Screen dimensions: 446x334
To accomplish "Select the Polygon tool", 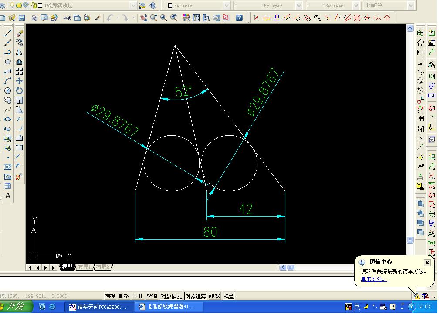I will pyautogui.click(x=8, y=62).
